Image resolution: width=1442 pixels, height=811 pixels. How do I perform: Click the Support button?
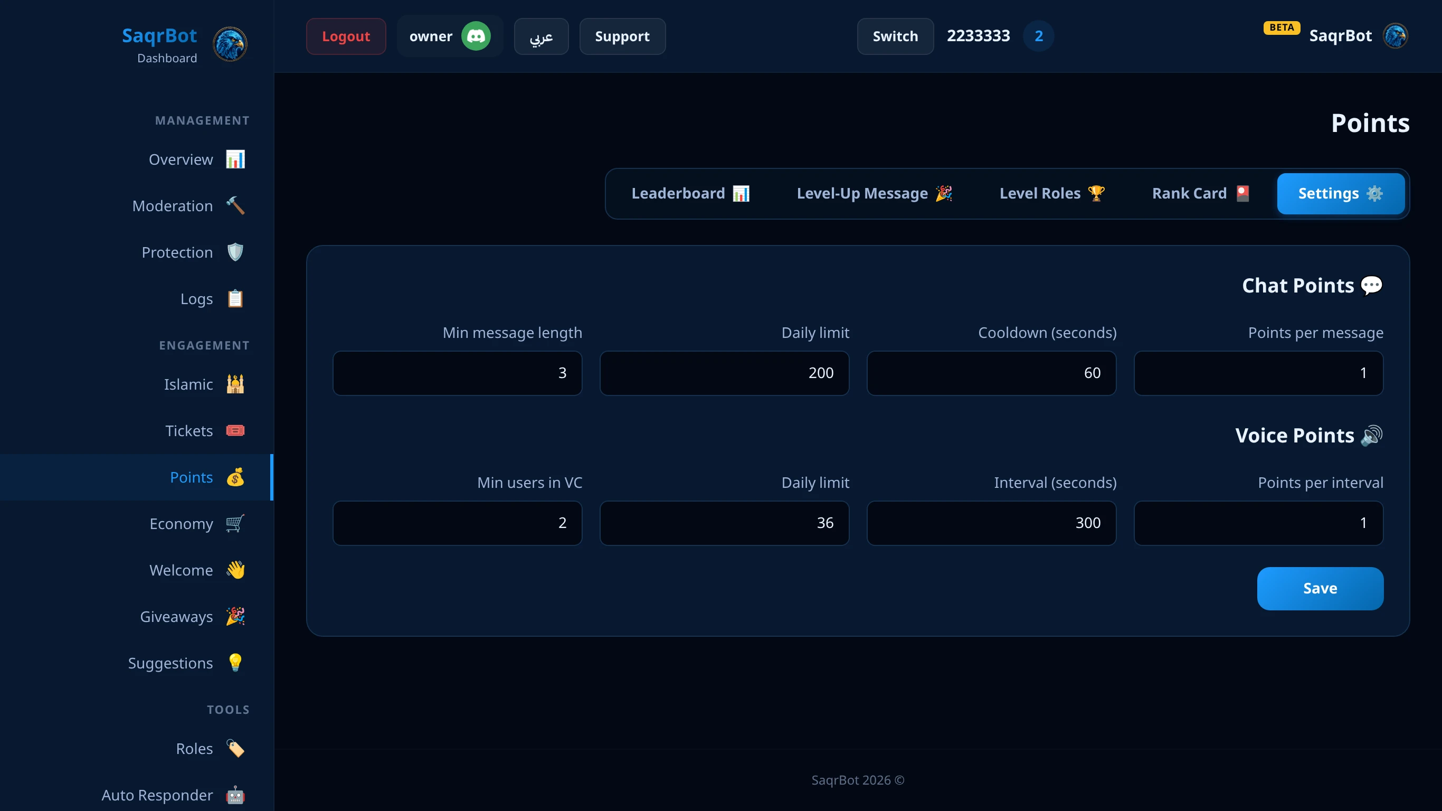point(622,36)
